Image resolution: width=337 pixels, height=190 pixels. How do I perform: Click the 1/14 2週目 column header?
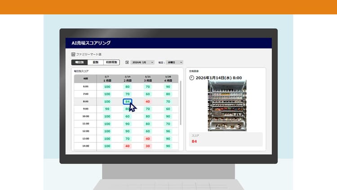tap(128, 79)
